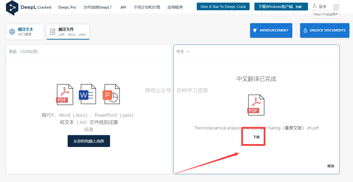Viewport: 353px width, 182px height.
Task: Open the hamburger menu icon
Action: 336,7
